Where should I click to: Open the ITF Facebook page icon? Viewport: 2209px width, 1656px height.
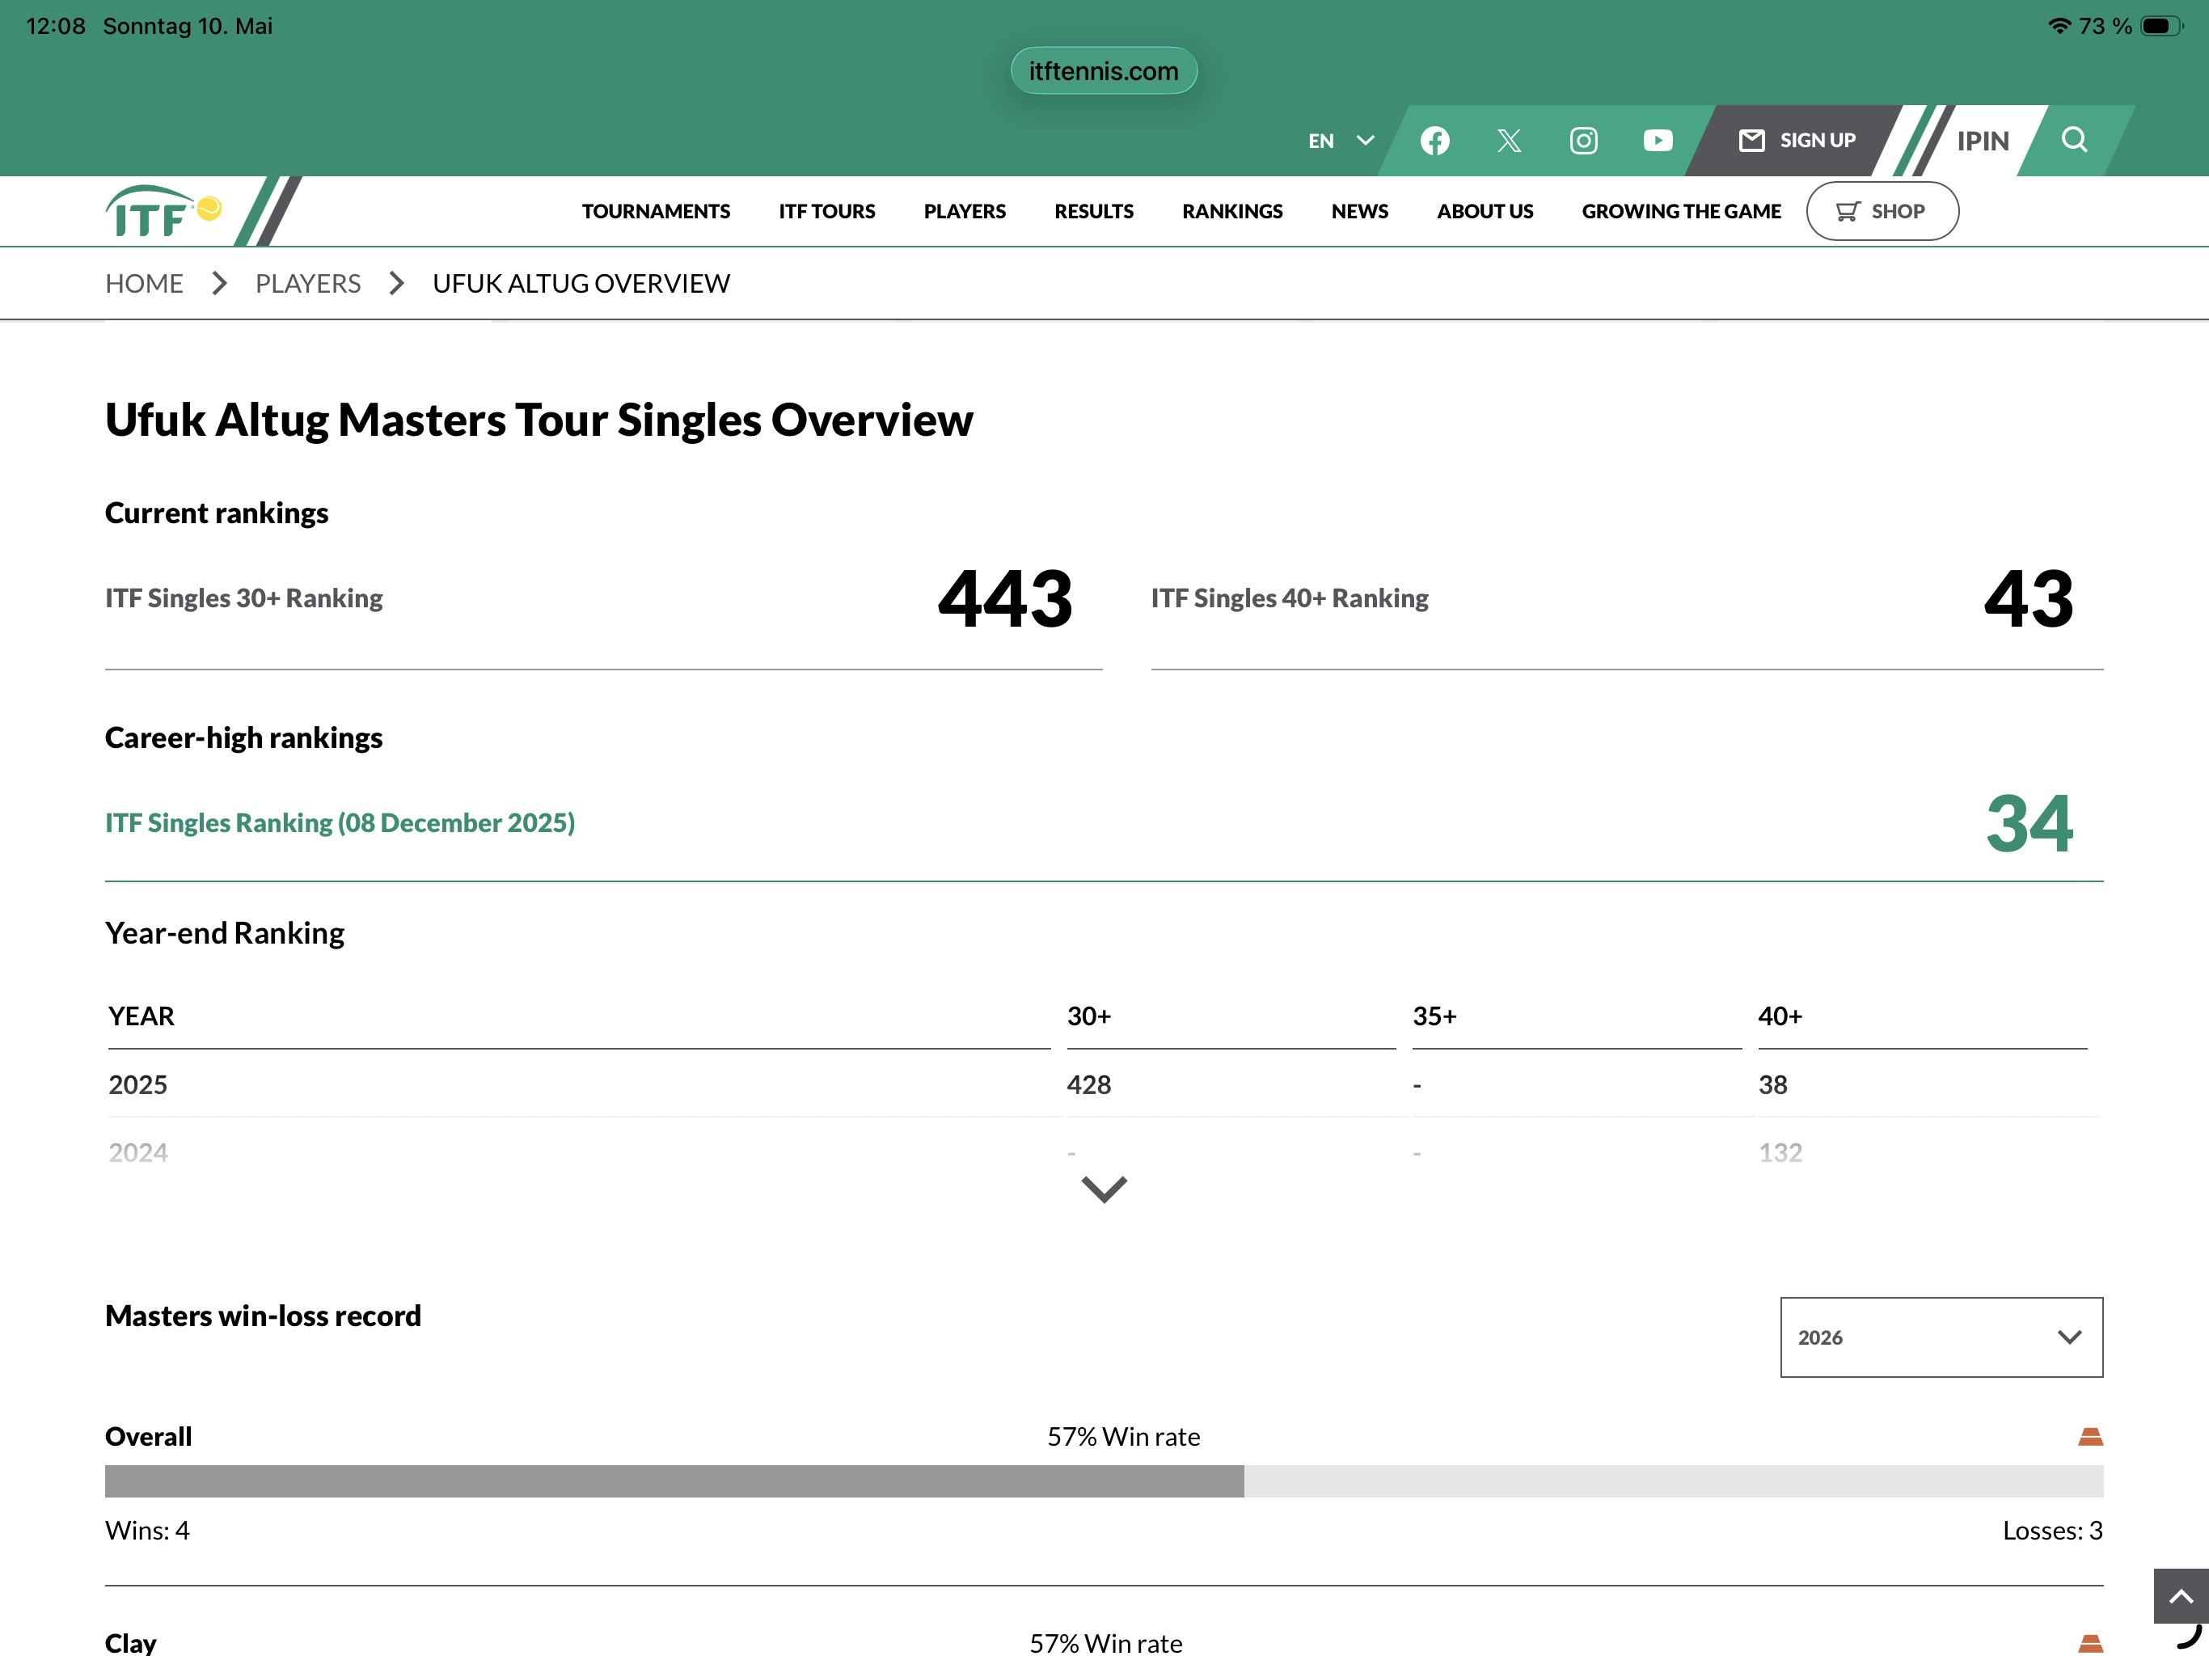click(1435, 141)
